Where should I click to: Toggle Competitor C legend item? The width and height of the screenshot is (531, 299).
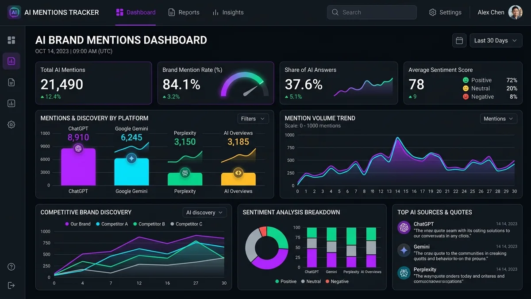click(x=186, y=224)
